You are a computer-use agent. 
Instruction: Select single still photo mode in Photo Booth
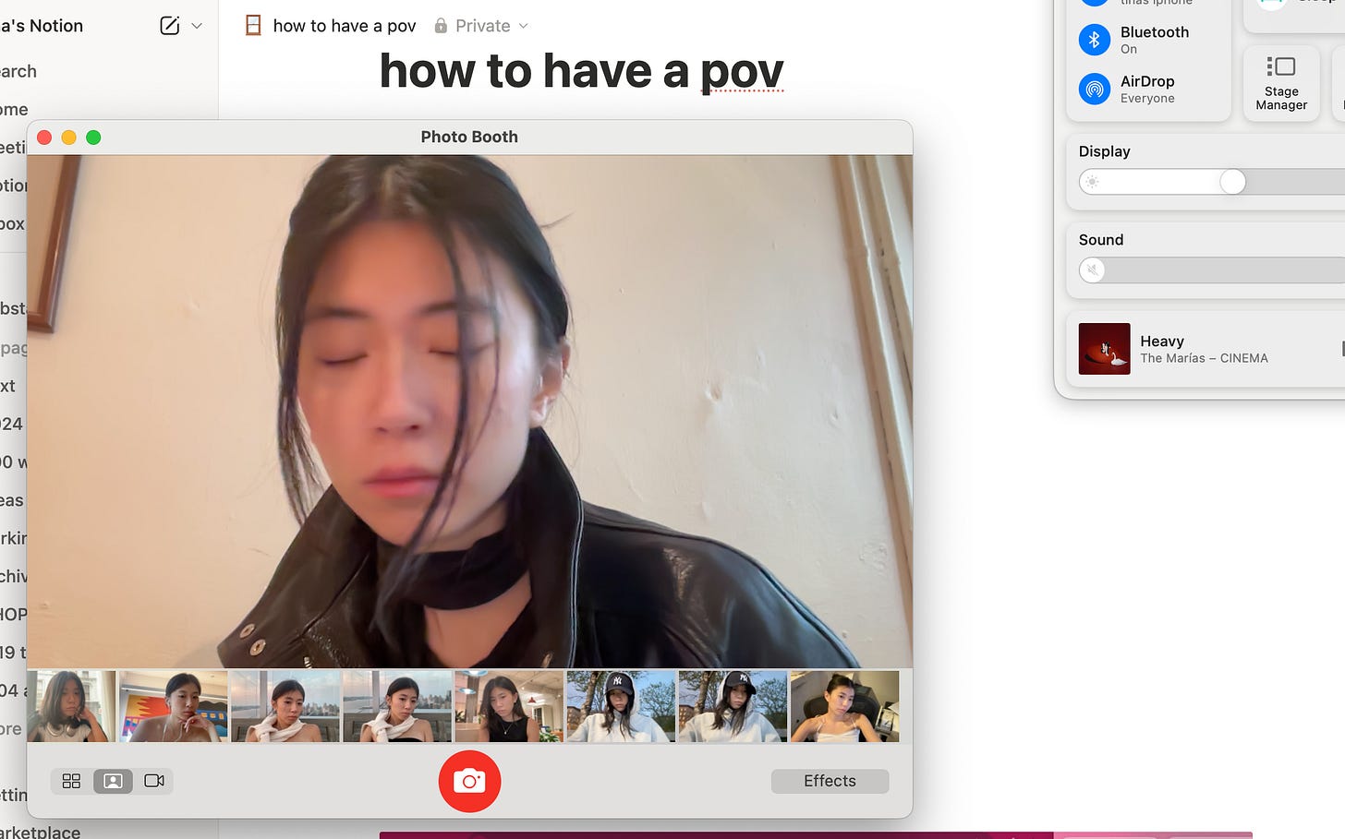point(113,781)
